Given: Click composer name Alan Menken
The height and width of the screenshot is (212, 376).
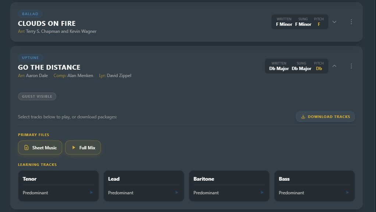Looking at the screenshot, I should pyautogui.click(x=80, y=76).
